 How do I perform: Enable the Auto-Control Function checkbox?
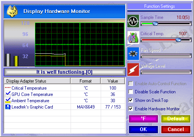[x=131, y=84]
